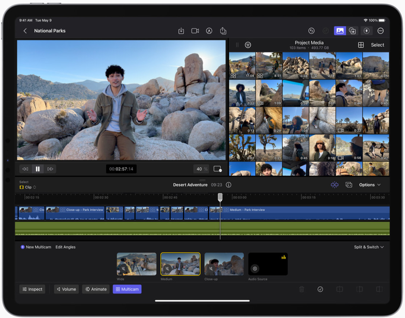This screenshot has height=318, width=405.
Task: Open the voiceover marker icon in toolbar
Action: tap(367, 31)
